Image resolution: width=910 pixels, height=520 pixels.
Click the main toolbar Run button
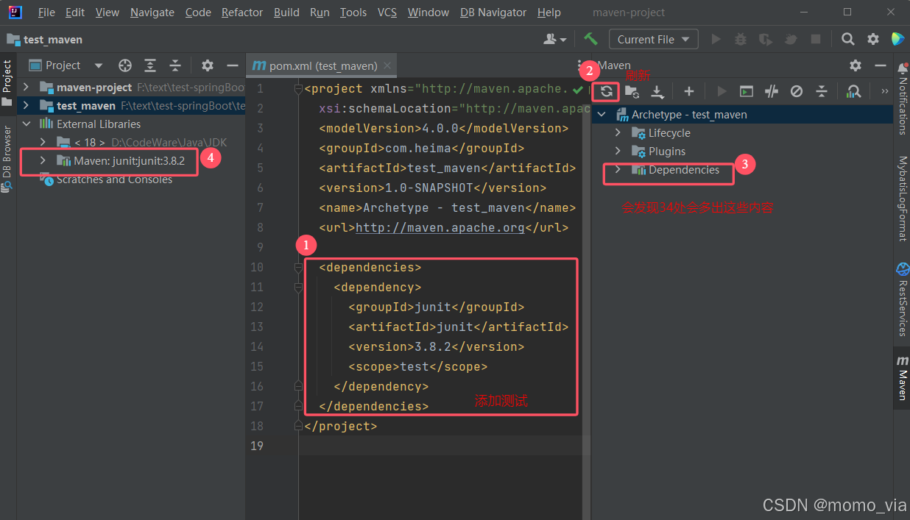coord(715,39)
